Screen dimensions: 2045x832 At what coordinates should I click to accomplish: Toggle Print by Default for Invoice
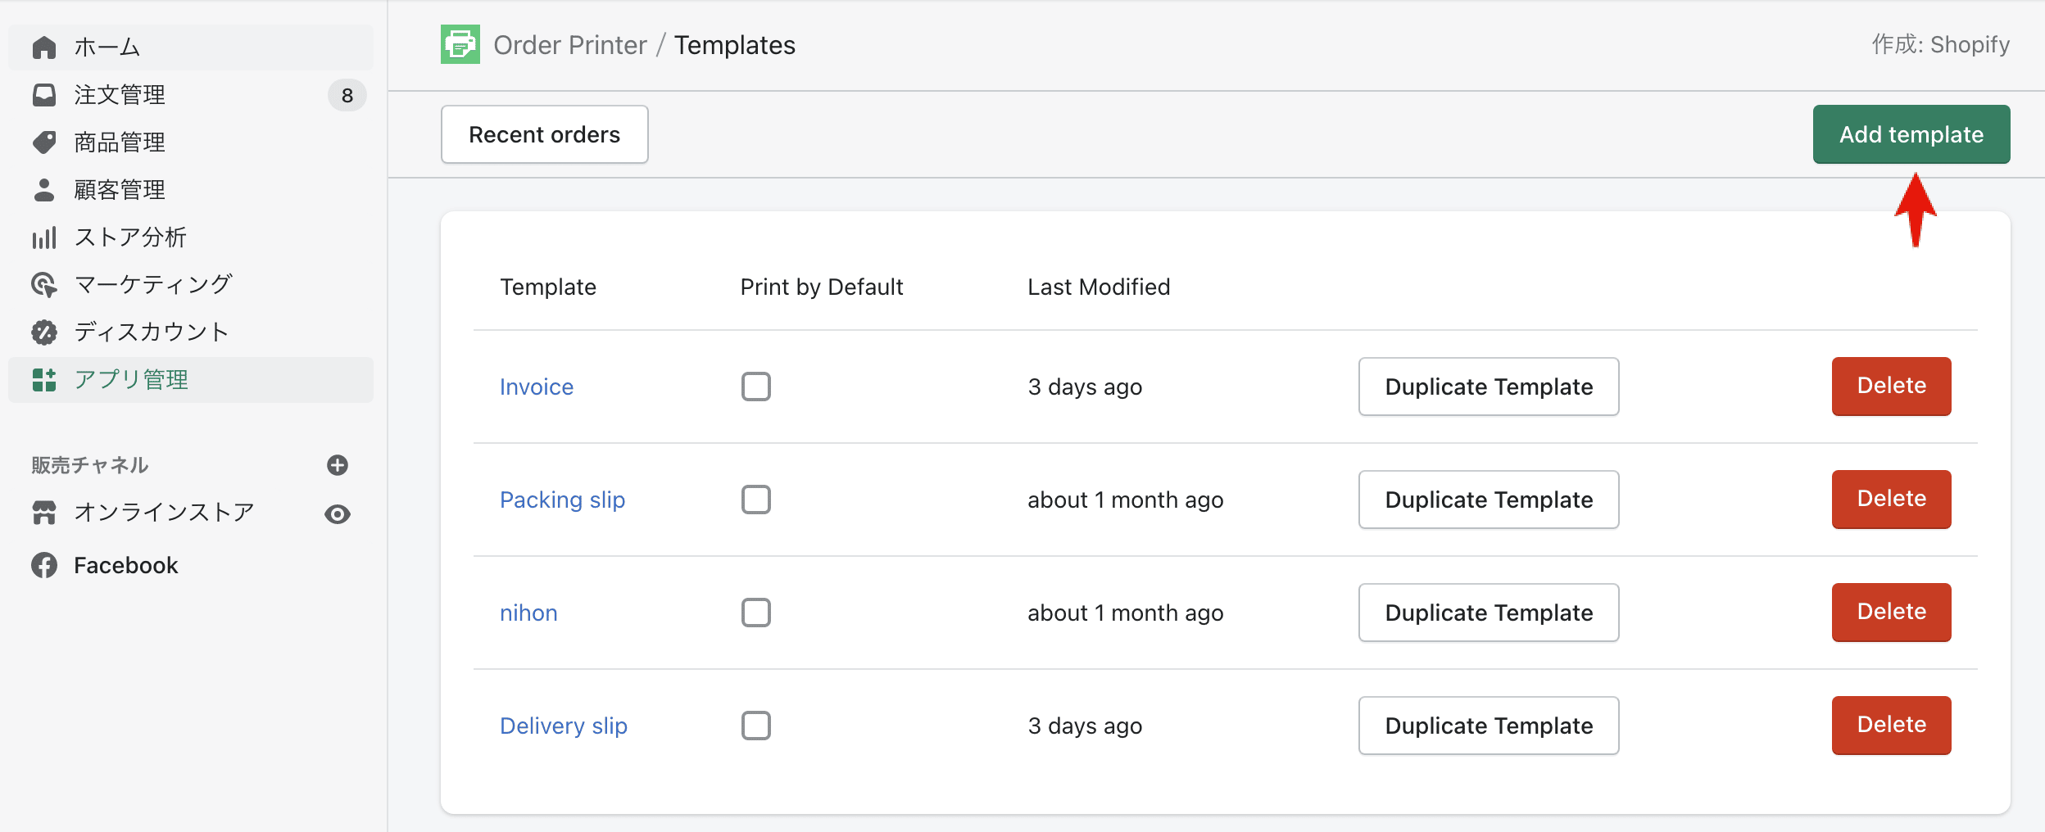756,387
